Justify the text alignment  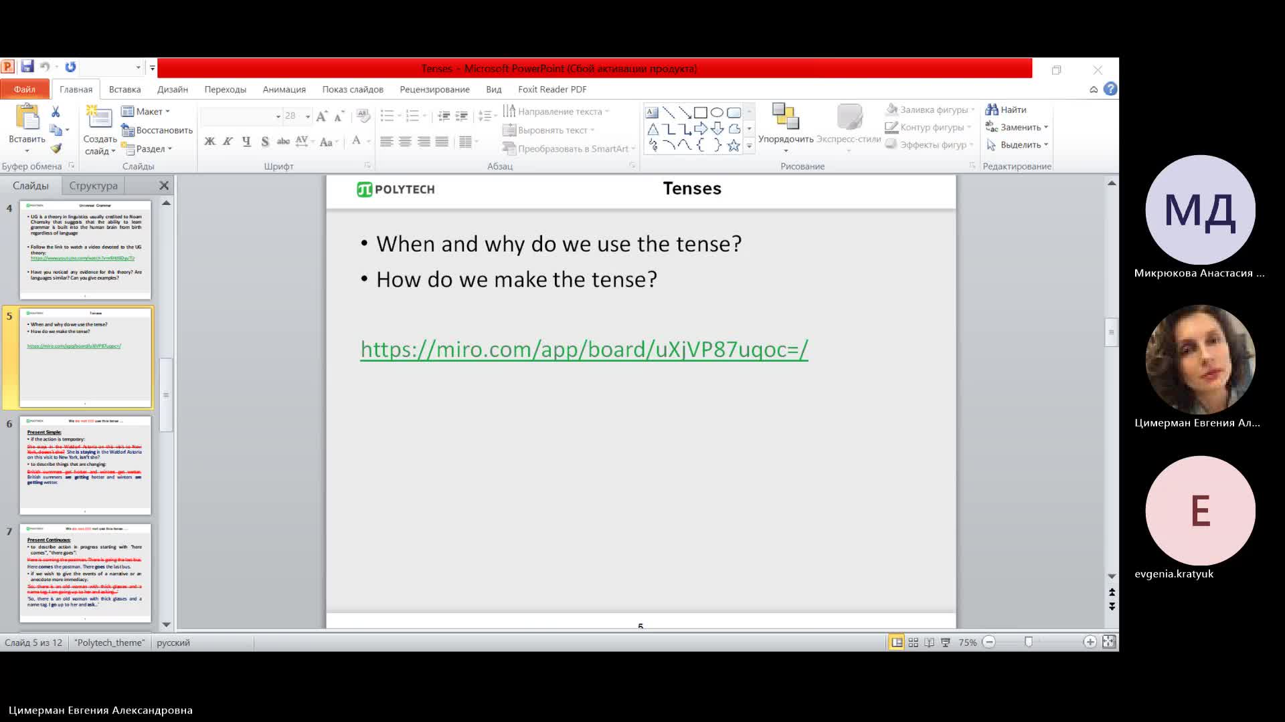point(442,142)
